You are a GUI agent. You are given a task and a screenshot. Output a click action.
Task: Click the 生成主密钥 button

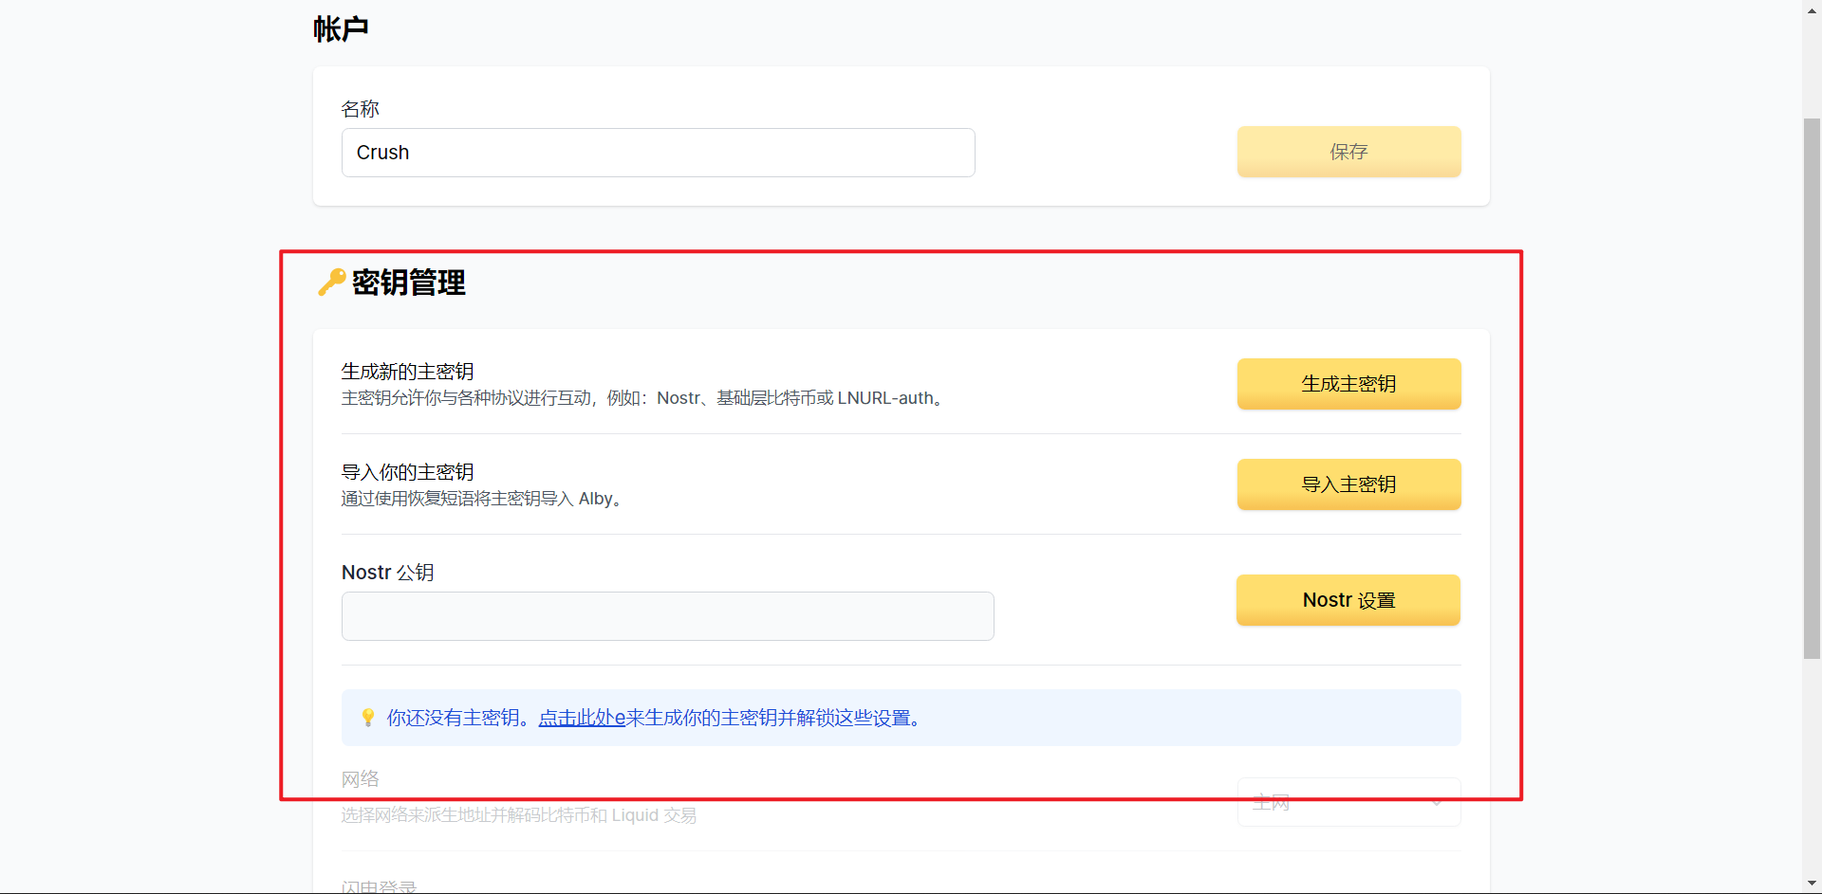1348,384
